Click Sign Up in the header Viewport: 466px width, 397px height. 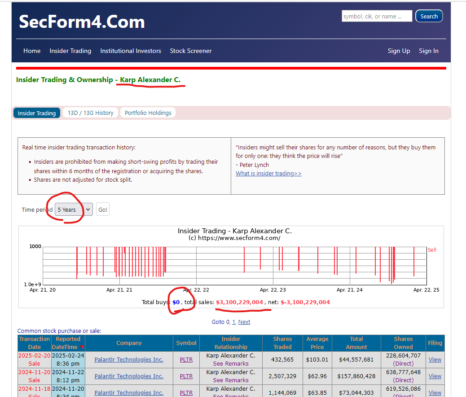[x=399, y=51]
